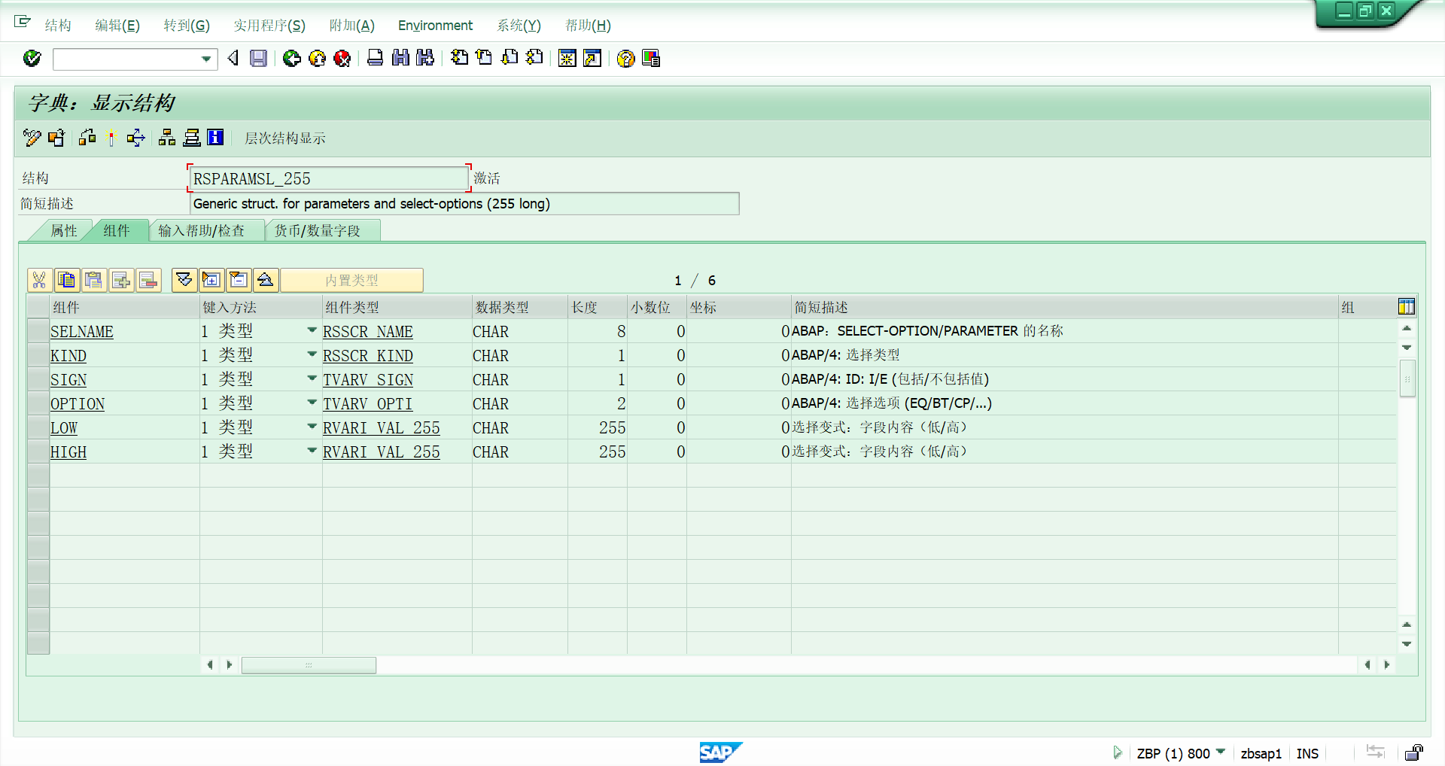Click the hierarchical object list icon

167,138
